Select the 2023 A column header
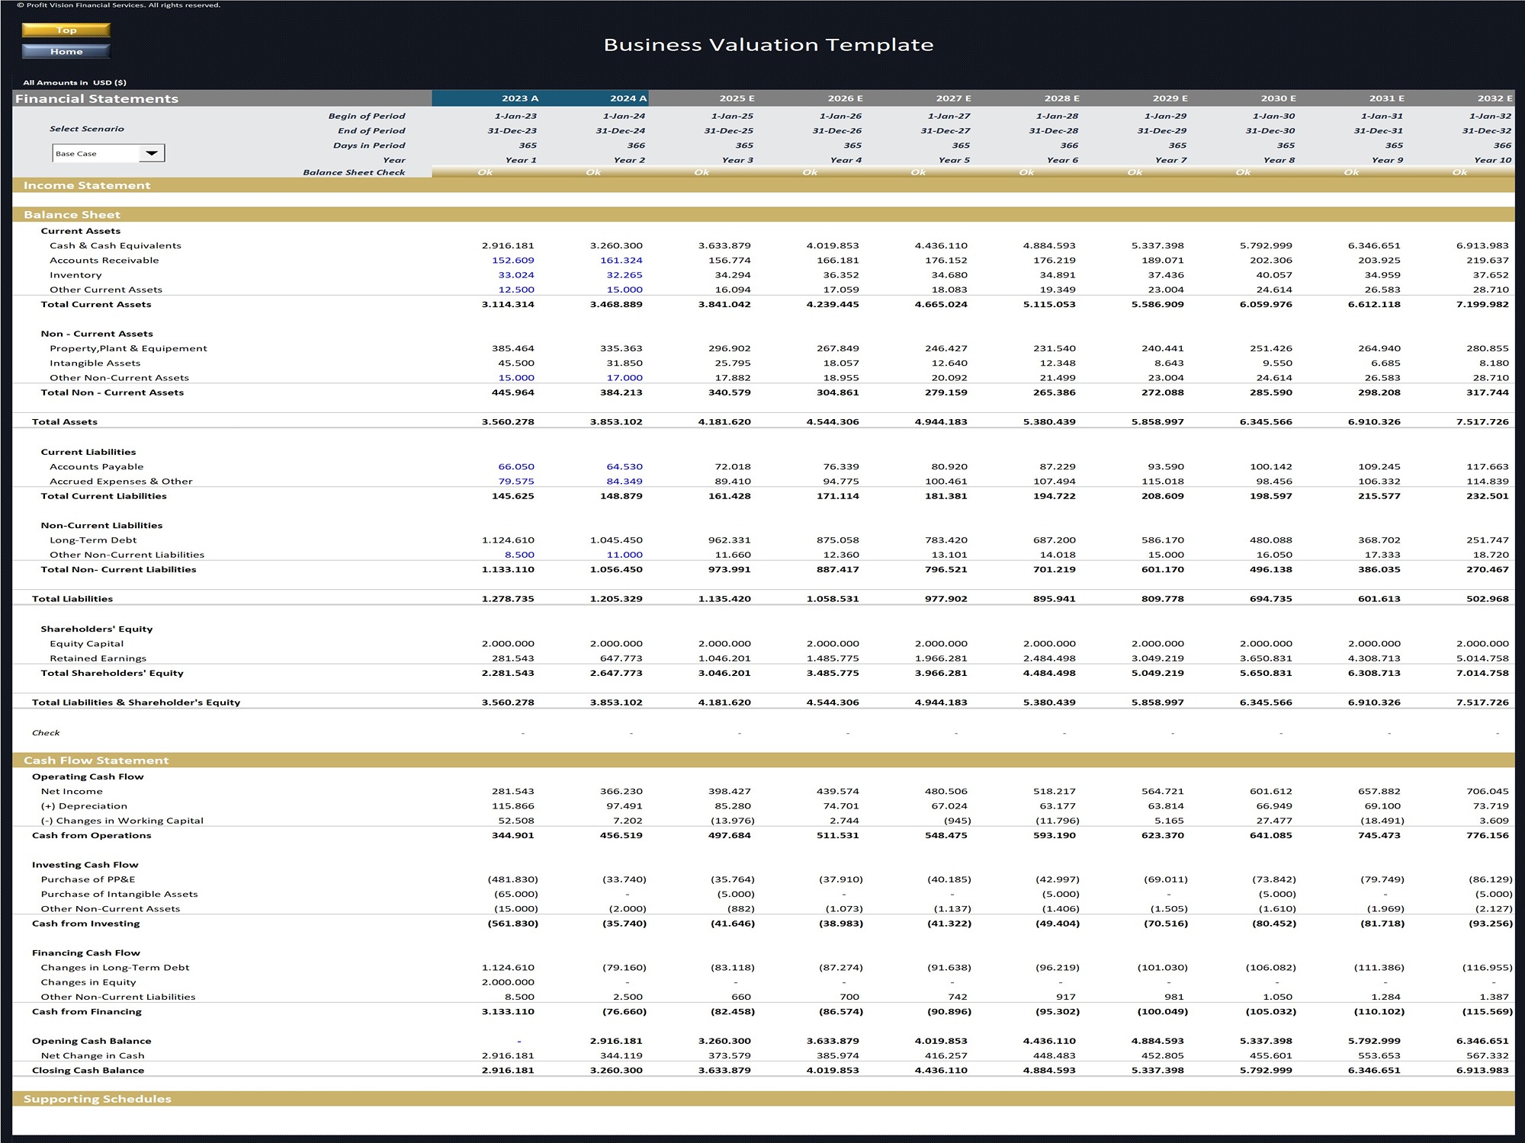The height and width of the screenshot is (1143, 1525). point(519,98)
